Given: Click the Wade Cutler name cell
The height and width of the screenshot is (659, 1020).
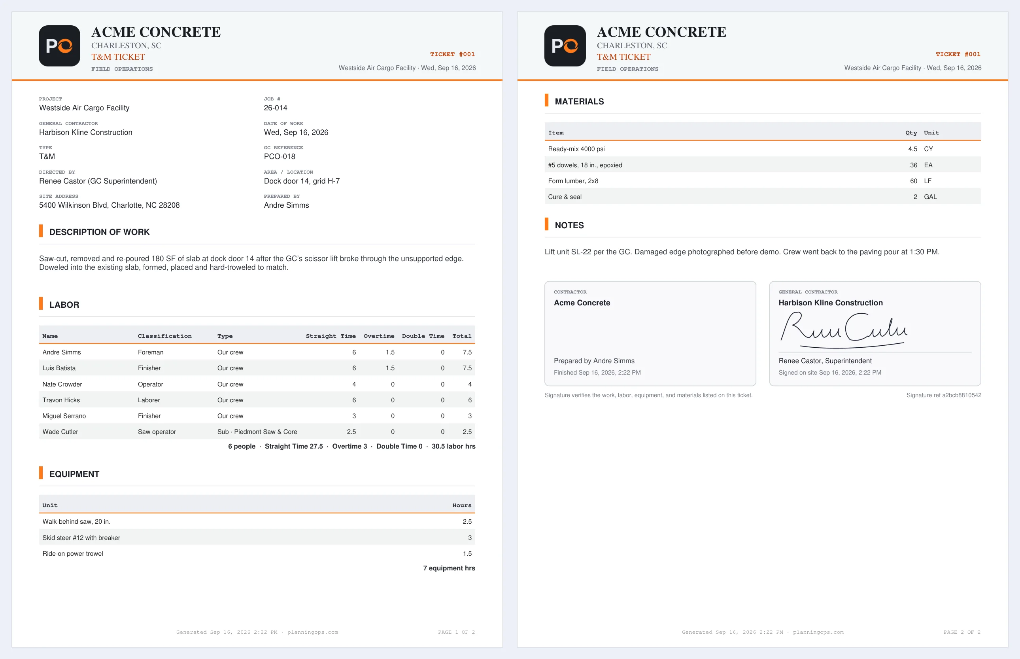Looking at the screenshot, I should (x=60, y=432).
